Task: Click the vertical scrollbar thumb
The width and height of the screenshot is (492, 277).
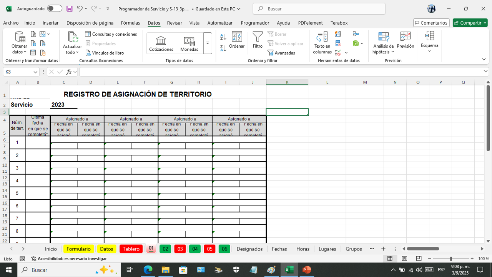Action: (x=488, y=118)
